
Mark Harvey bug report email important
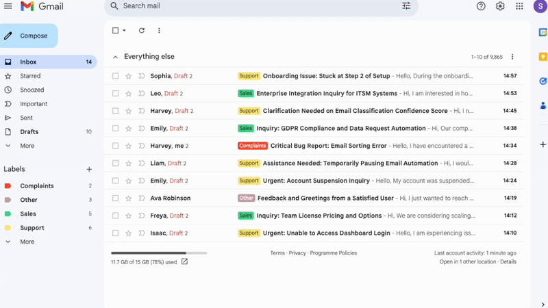(x=142, y=146)
